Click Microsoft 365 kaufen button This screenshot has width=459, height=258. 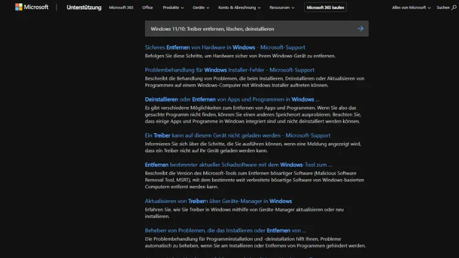pos(325,7)
